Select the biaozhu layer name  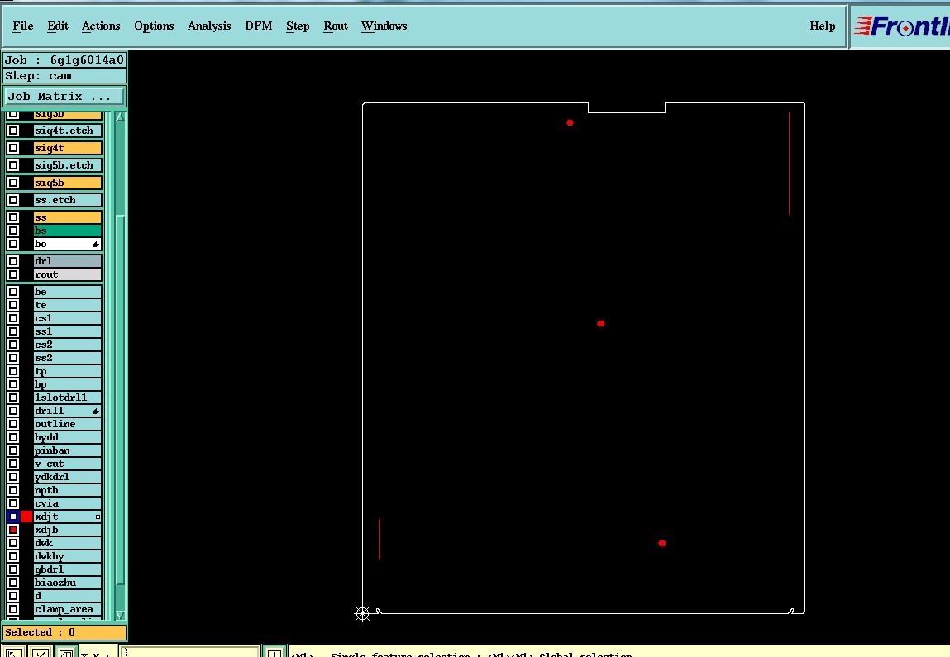(x=67, y=583)
